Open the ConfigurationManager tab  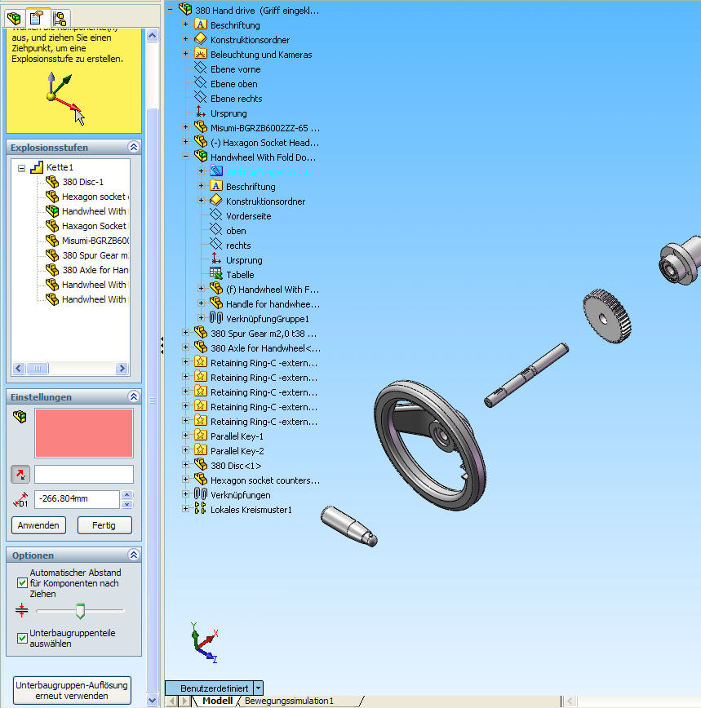click(60, 18)
